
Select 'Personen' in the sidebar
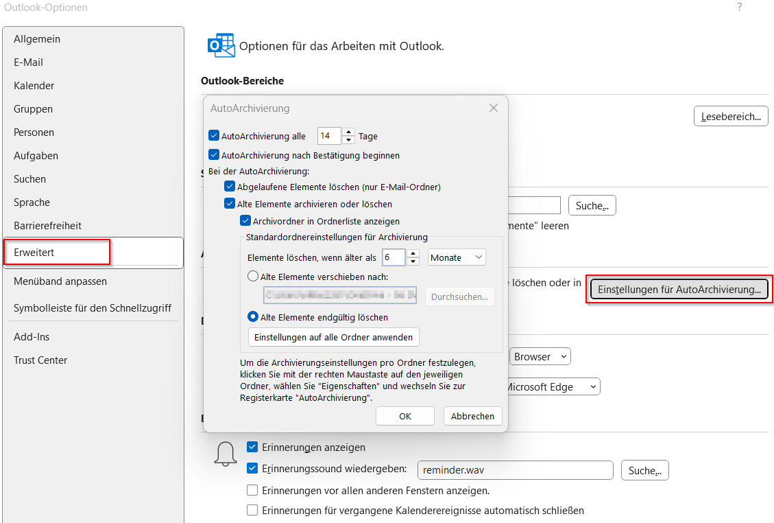pos(34,132)
